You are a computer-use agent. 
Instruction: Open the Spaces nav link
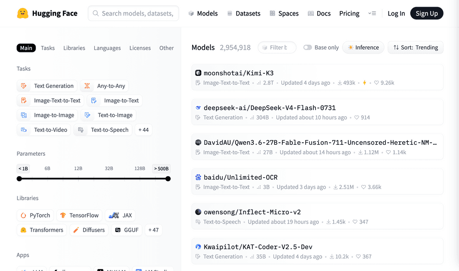click(284, 13)
